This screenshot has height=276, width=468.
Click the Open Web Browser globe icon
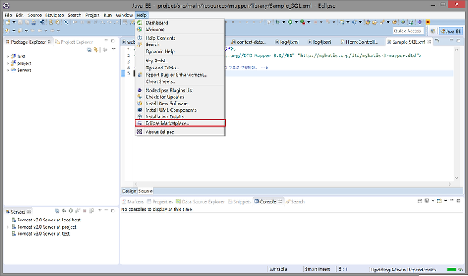pos(403,22)
